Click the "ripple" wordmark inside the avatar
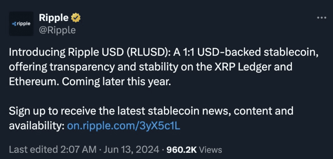Screen dimensions: 333x159 pos(24,24)
